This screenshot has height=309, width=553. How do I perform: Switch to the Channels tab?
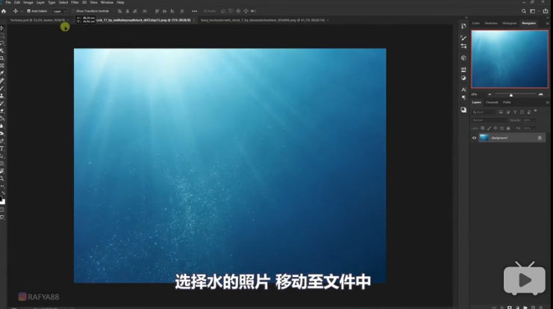(492, 102)
